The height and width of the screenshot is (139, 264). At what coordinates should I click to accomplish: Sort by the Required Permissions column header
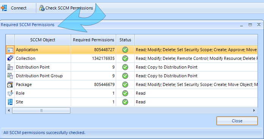pos(93,40)
